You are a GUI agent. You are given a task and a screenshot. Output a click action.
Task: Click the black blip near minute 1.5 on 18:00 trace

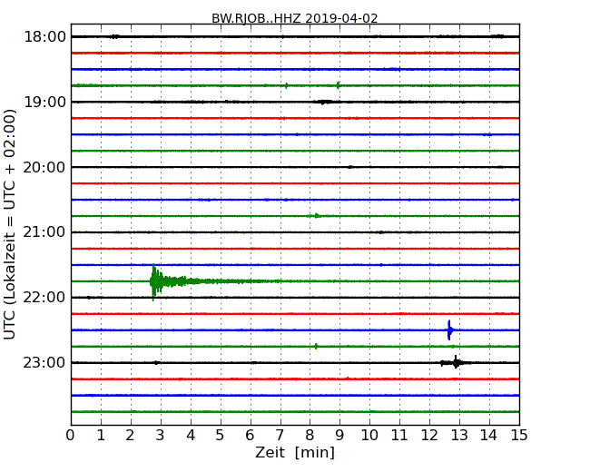pyautogui.click(x=114, y=36)
